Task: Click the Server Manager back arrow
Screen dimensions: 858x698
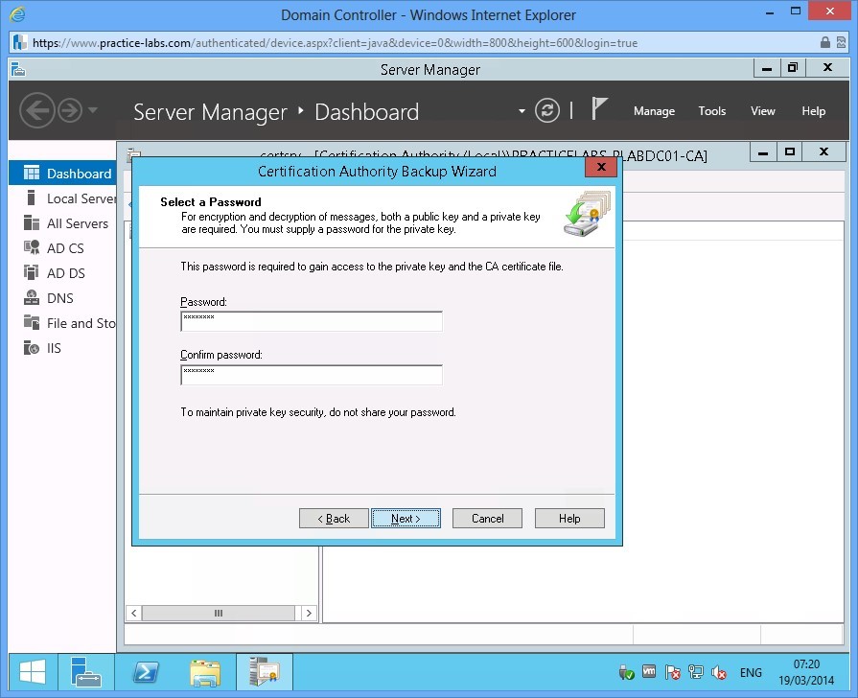Action: coord(36,110)
